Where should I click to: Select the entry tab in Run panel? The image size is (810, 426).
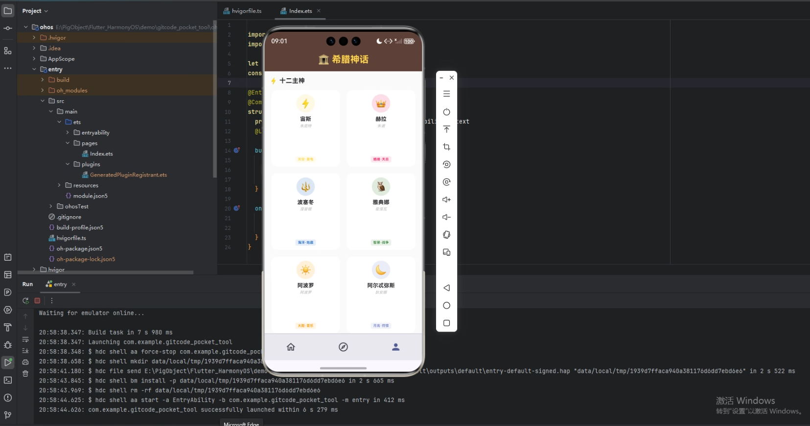pos(56,284)
